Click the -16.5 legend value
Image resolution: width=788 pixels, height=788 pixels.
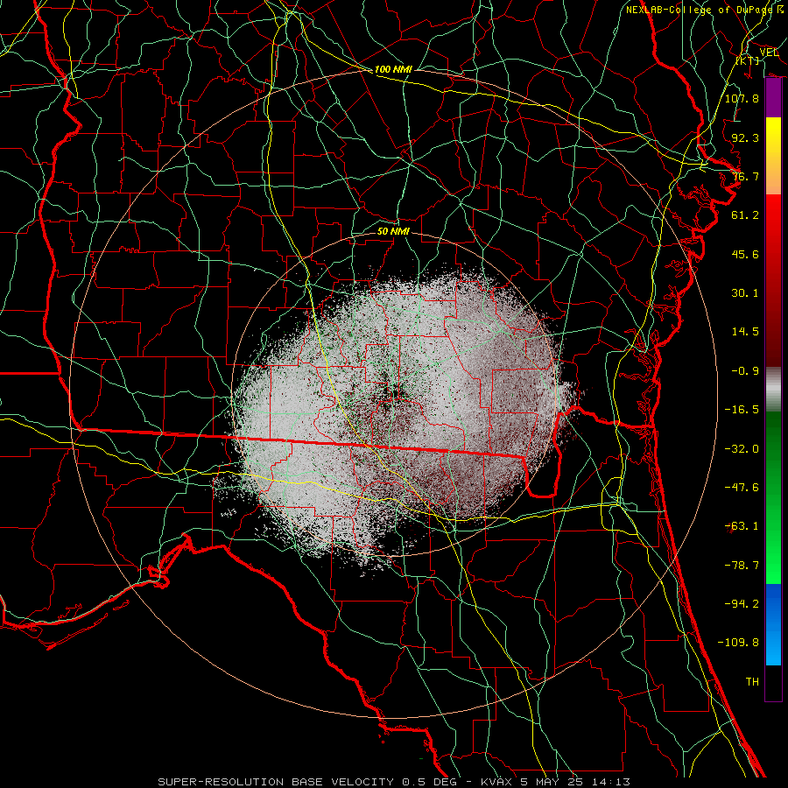click(742, 410)
